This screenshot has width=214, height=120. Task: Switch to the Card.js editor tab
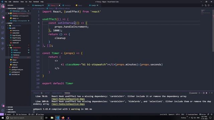click(x=94, y=5)
